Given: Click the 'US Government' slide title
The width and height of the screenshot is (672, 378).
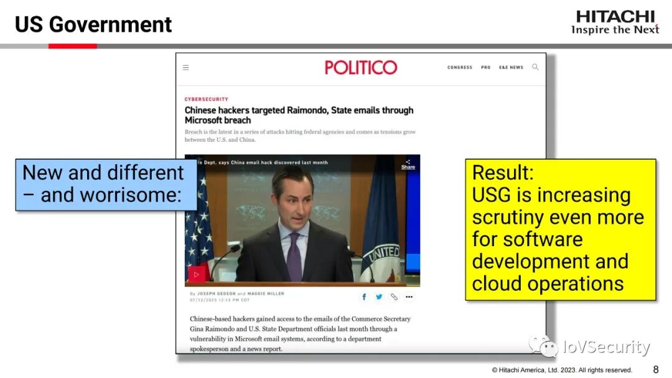Looking at the screenshot, I should point(93,24).
